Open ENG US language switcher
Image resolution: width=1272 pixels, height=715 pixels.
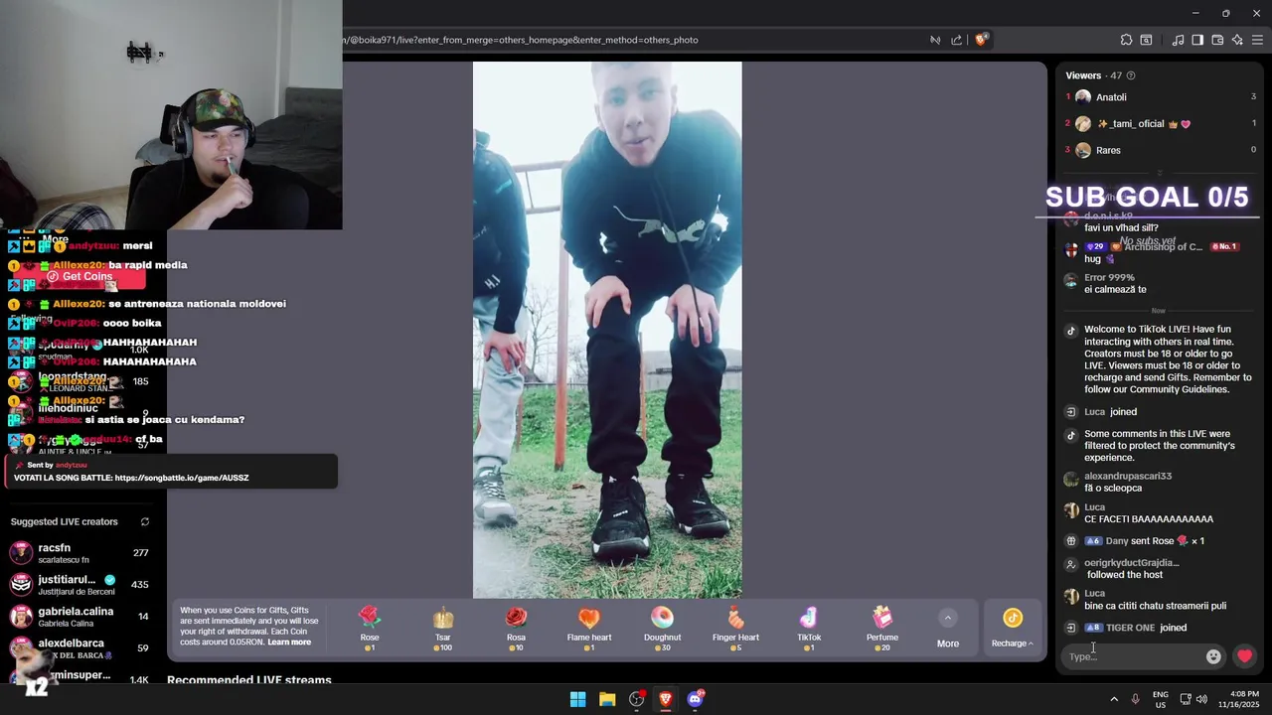(1160, 699)
